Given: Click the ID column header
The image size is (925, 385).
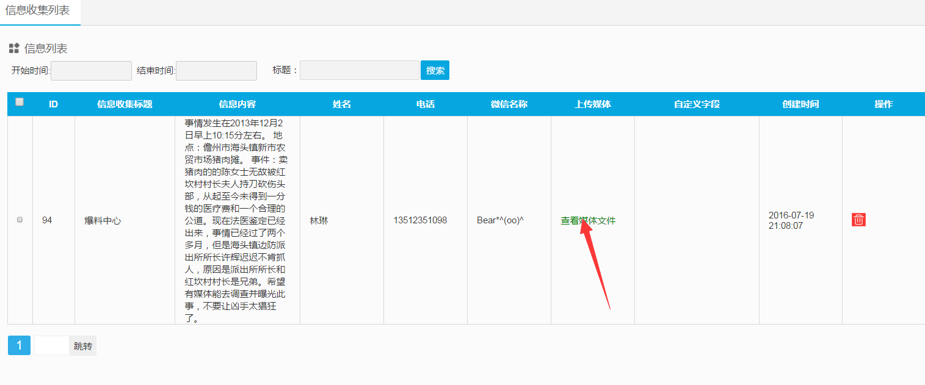Looking at the screenshot, I should coord(54,104).
